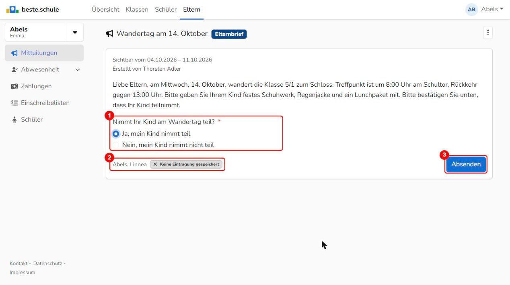Image resolution: width=510 pixels, height=285 pixels.
Task: Open Zahlungen in the sidebar
Action: [x=44, y=86]
